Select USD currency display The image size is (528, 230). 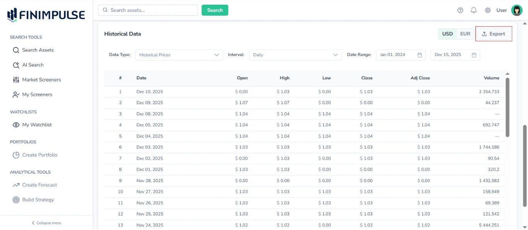(447, 34)
